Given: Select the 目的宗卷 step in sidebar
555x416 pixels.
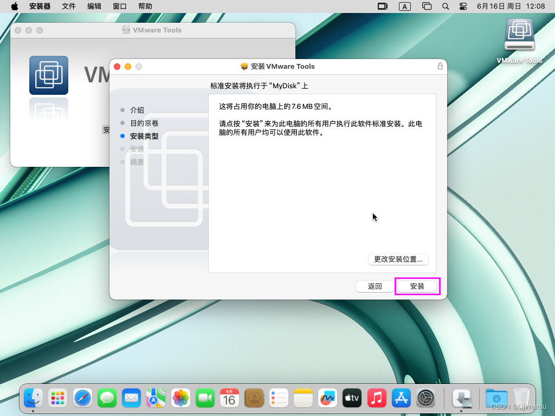Looking at the screenshot, I should point(144,123).
